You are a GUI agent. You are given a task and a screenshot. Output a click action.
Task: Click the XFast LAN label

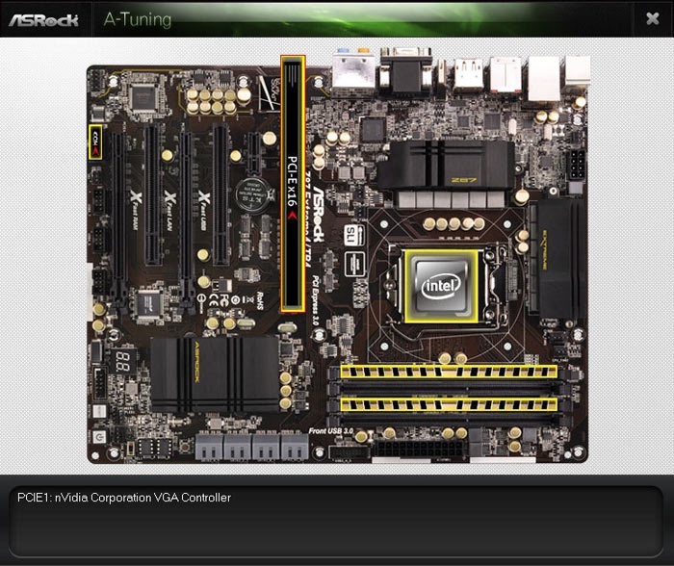[169, 211]
